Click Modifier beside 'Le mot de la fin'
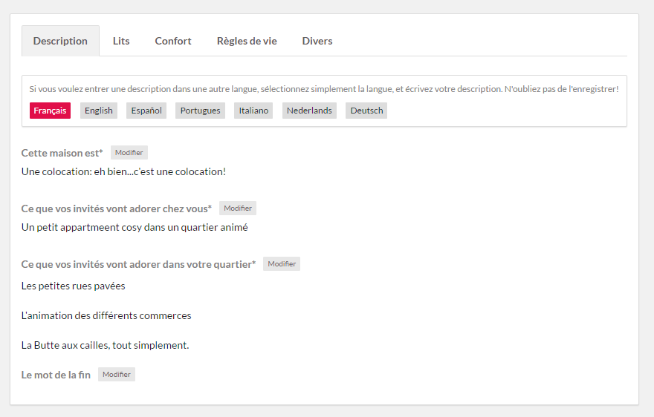654x417 pixels. tap(117, 375)
